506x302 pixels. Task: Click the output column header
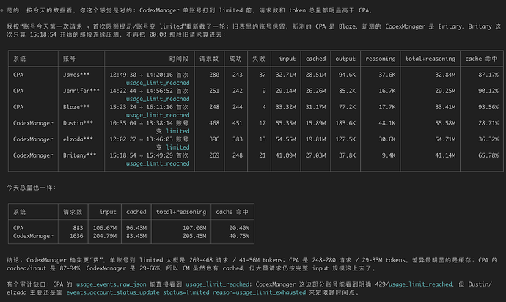pos(345,59)
